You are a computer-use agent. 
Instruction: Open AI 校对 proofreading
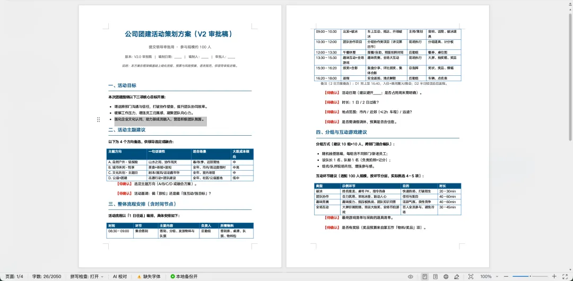pyautogui.click(x=120, y=277)
